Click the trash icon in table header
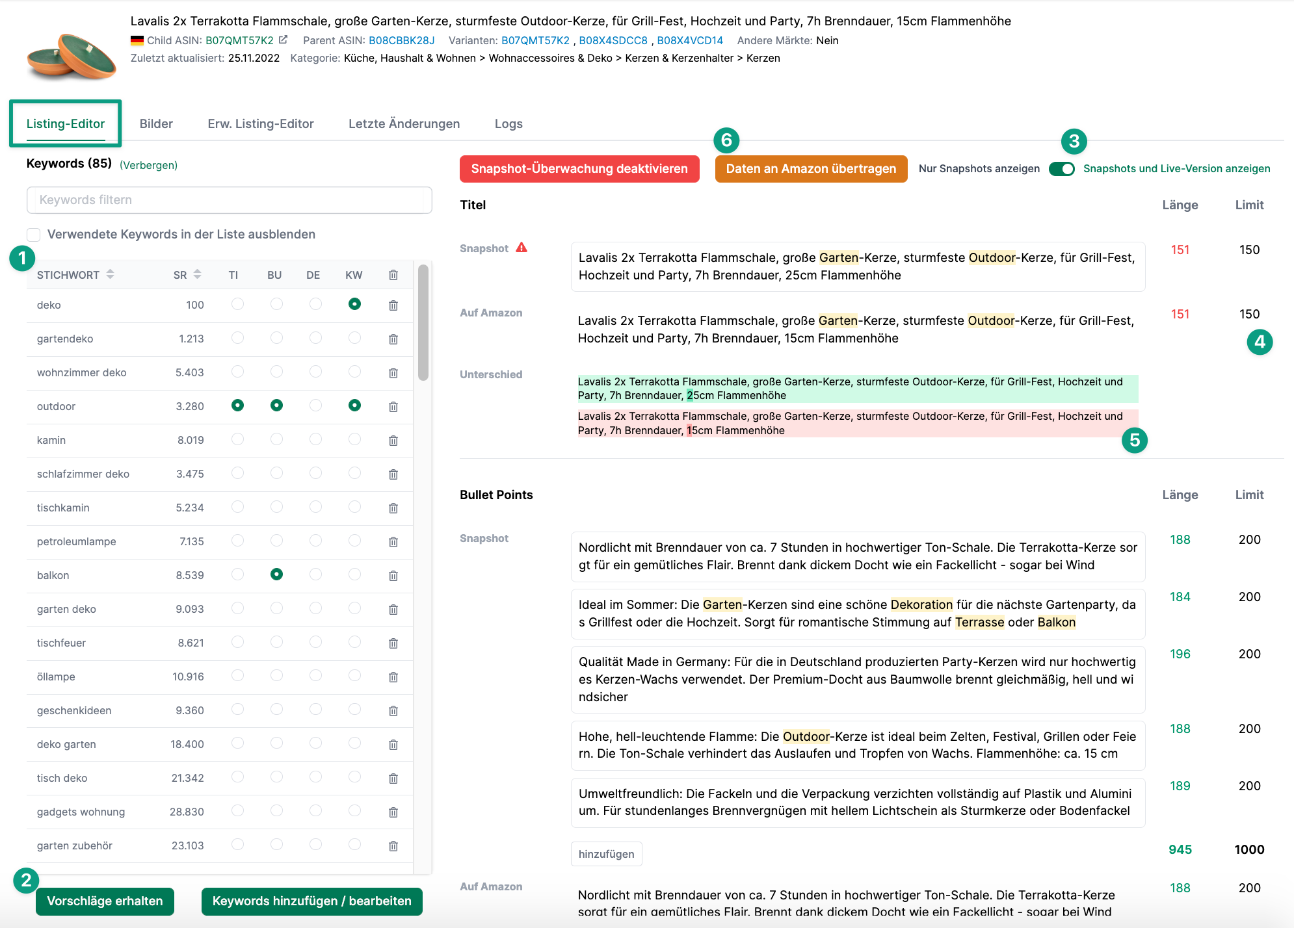The image size is (1294, 928). 393,275
